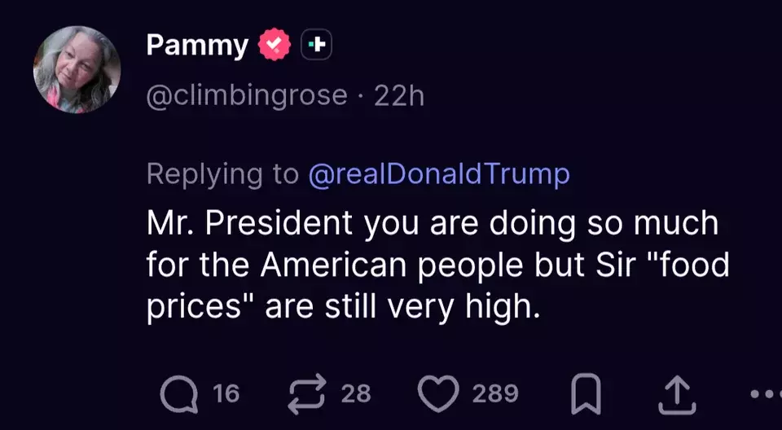The height and width of the screenshot is (430, 782).
Task: Click the repost count 28
Action: point(356,393)
